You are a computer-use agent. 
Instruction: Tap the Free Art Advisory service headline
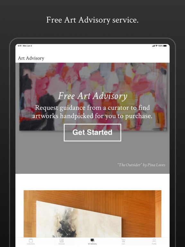coord(92,20)
